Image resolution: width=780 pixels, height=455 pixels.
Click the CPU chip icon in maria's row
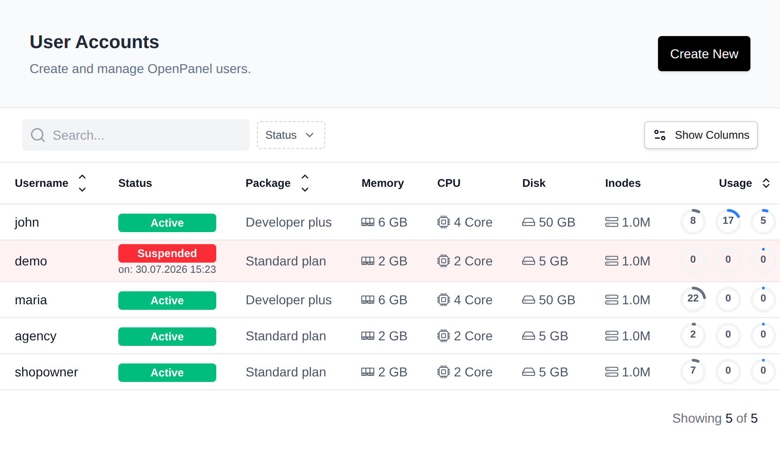point(444,300)
